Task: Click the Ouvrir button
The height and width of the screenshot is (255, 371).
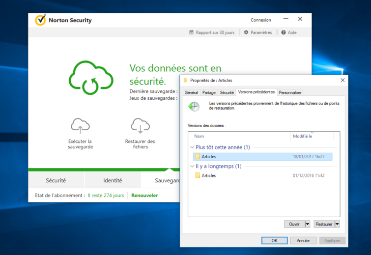Action: point(294,224)
